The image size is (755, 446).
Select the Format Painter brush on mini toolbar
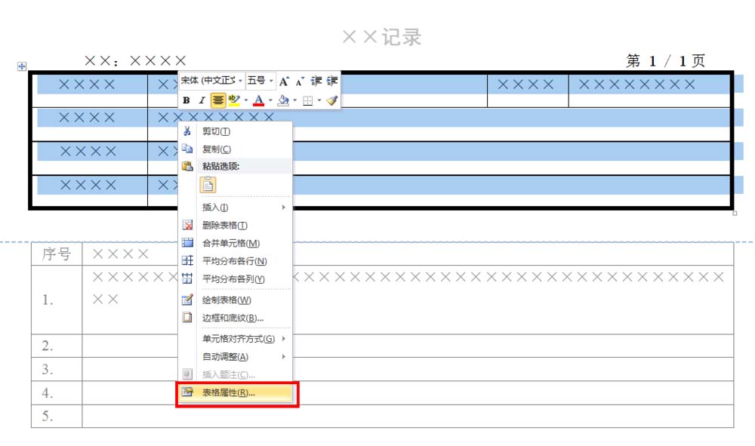[331, 100]
